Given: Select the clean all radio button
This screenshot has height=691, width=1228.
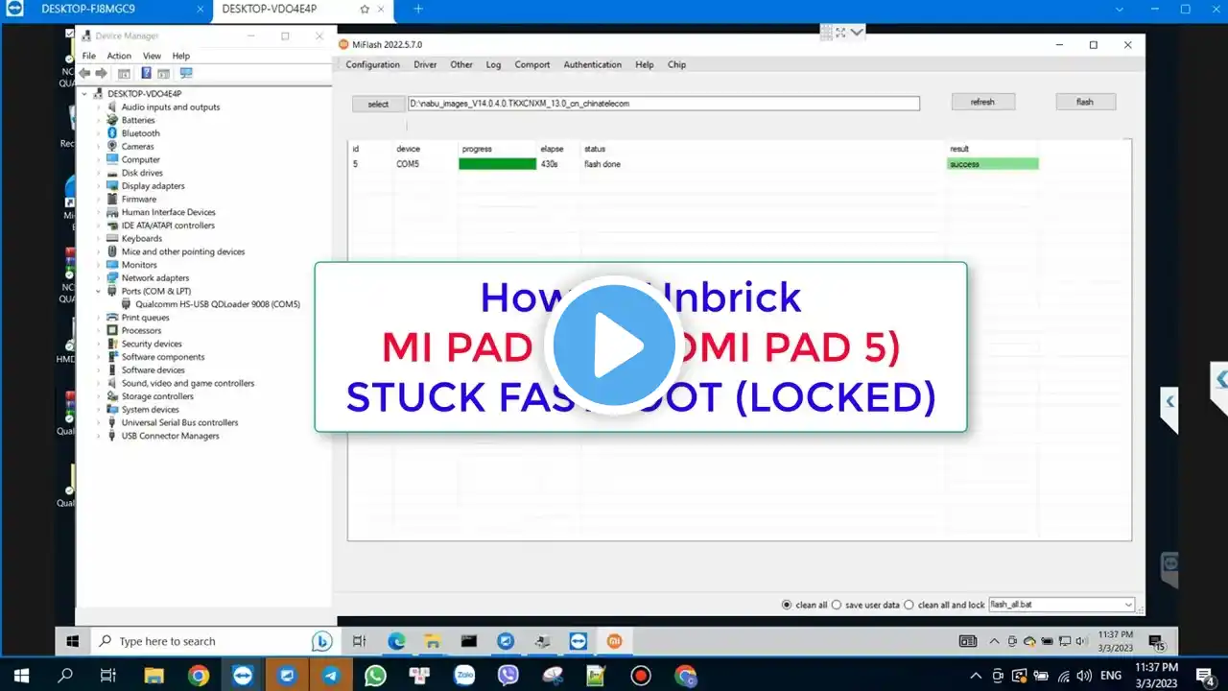Looking at the screenshot, I should (x=788, y=605).
